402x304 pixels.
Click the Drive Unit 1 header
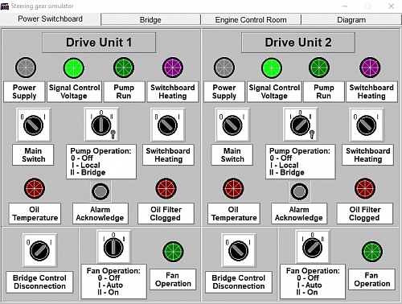coord(99,43)
